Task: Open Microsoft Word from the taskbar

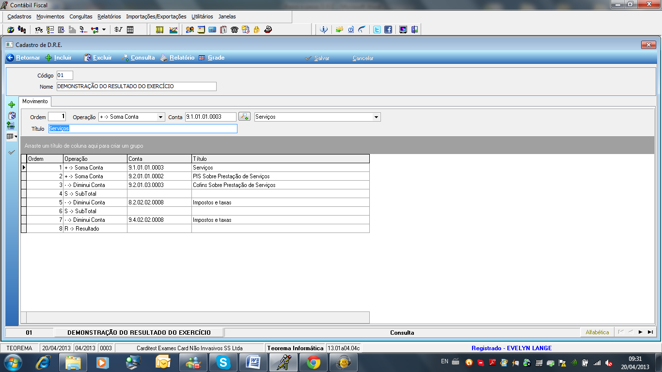Action: [253, 362]
